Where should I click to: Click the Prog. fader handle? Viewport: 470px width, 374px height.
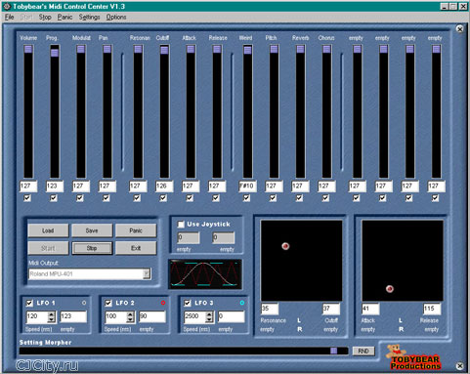click(55, 53)
